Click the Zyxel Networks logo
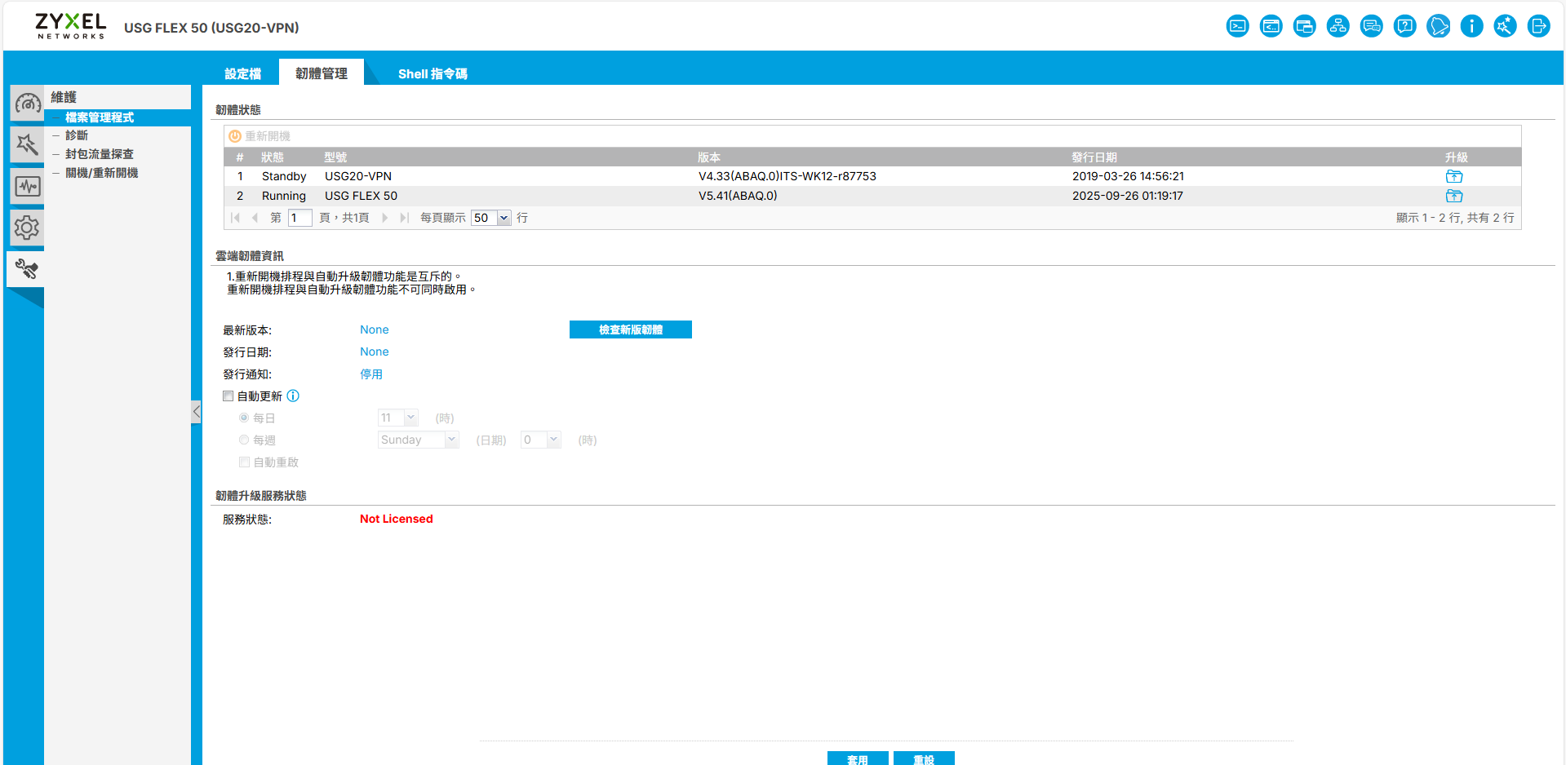 [x=70, y=25]
